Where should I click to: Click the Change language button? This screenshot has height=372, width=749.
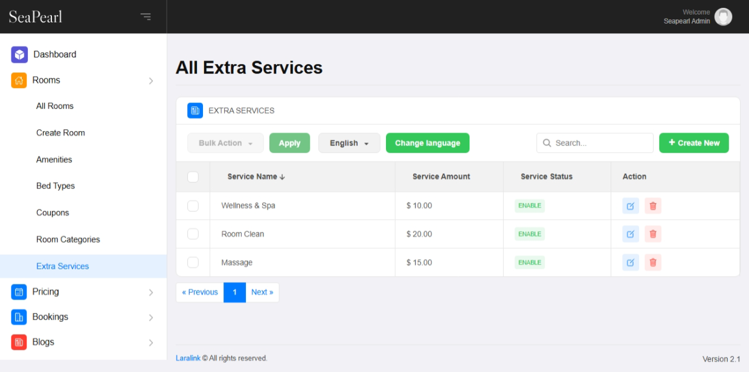[x=428, y=143]
